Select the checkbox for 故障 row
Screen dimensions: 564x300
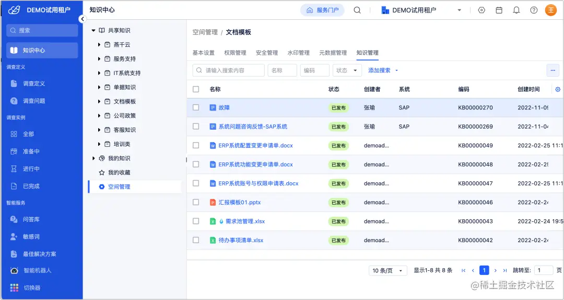tap(196, 107)
